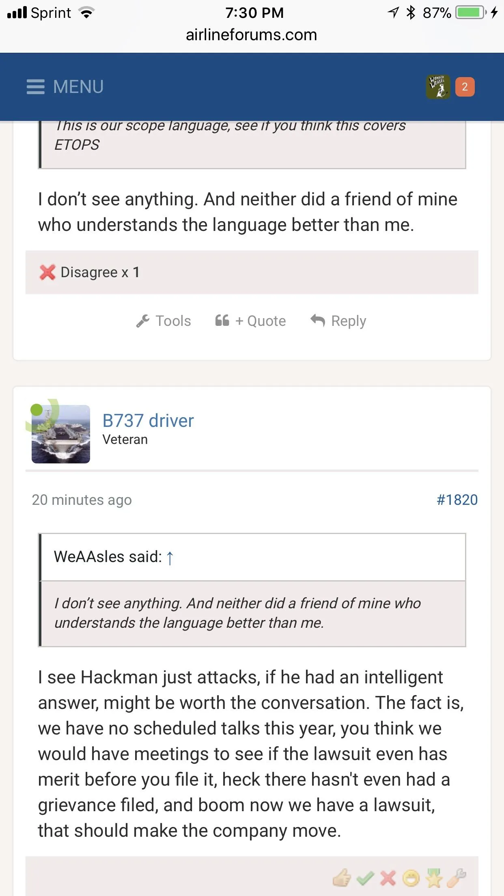
Task: Jump to quoted WeAAsles post via arrow
Action: (170, 558)
